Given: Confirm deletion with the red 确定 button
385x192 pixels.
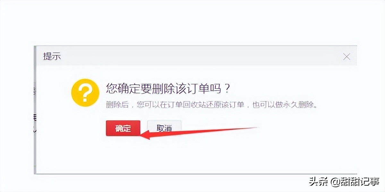Looking at the screenshot, I should point(123,128).
